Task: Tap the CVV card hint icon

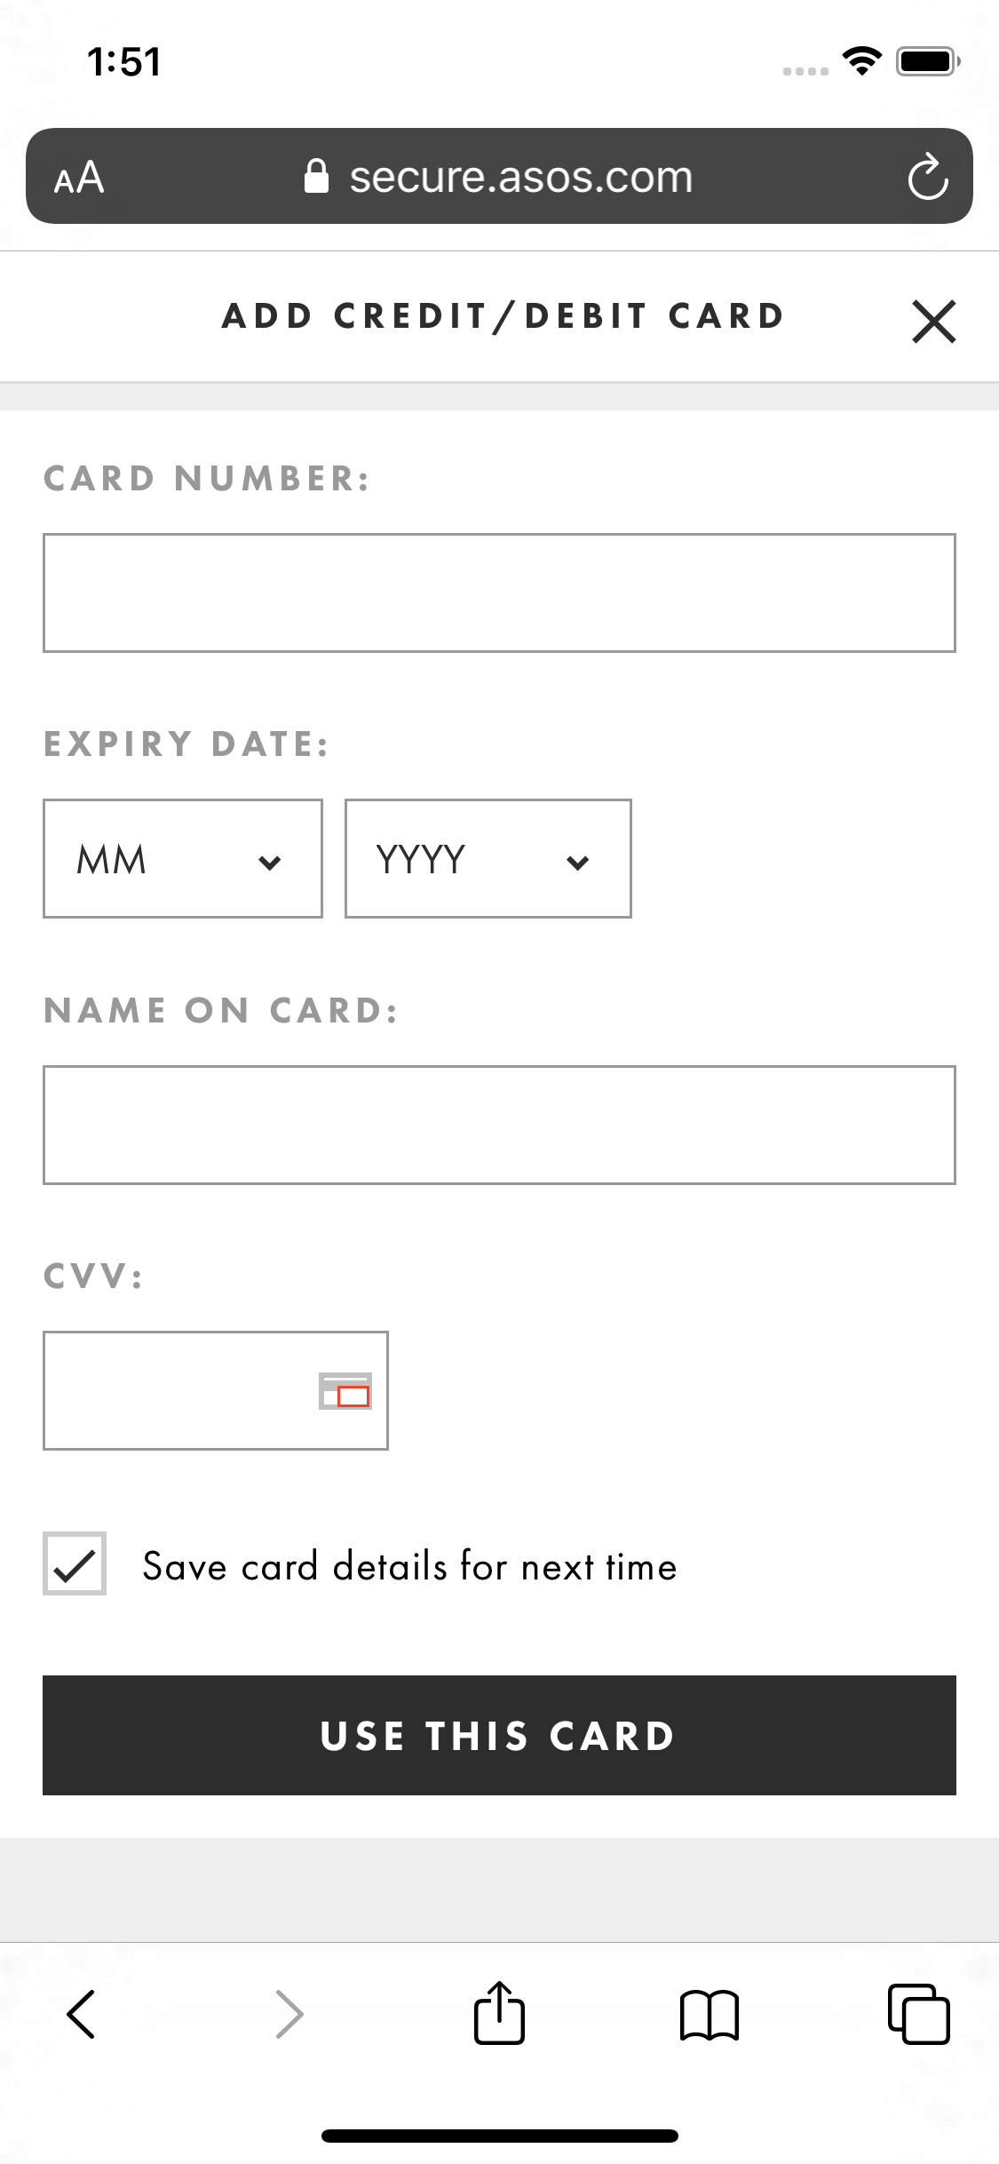Action: pos(345,1391)
